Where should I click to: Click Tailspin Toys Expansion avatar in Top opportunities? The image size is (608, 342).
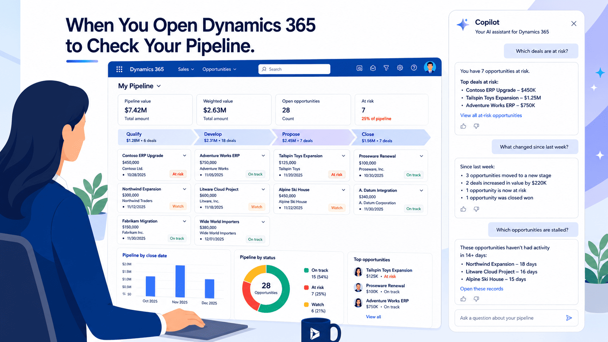click(x=358, y=272)
